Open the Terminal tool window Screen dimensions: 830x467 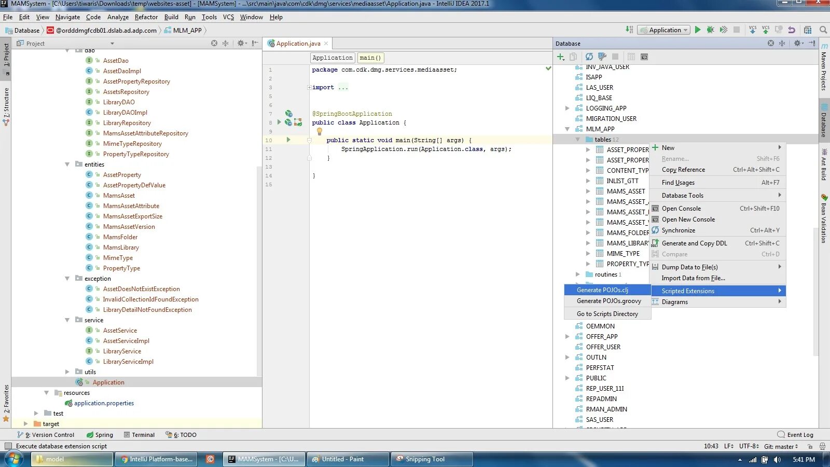pyautogui.click(x=139, y=435)
